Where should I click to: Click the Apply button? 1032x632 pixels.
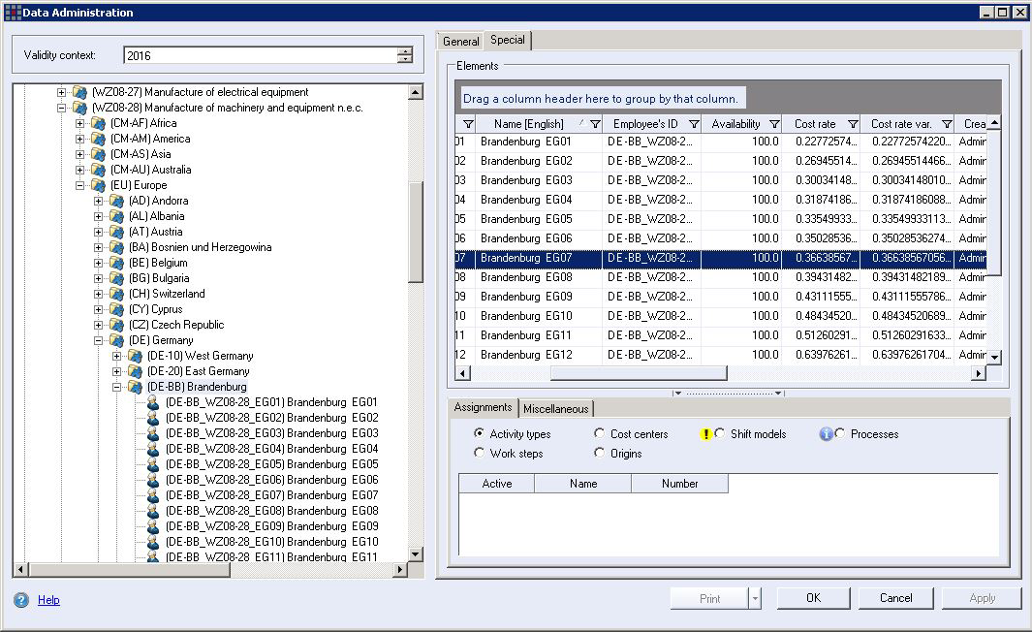[982, 598]
